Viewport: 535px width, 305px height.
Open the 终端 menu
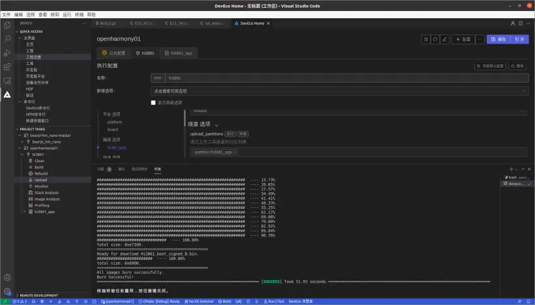(x=79, y=14)
